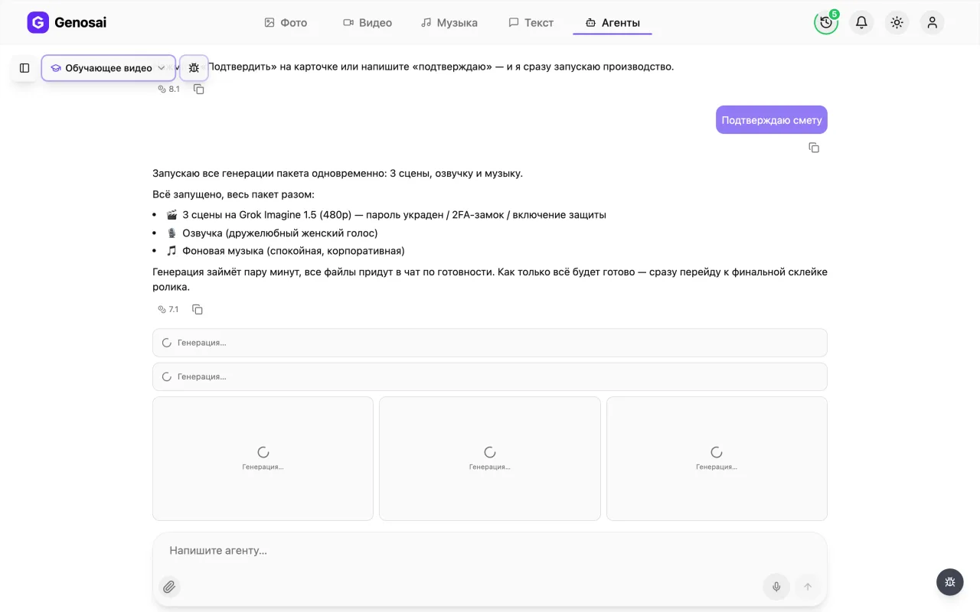Toggle the sidebar panel icon
The width and height of the screenshot is (980, 612).
point(24,68)
